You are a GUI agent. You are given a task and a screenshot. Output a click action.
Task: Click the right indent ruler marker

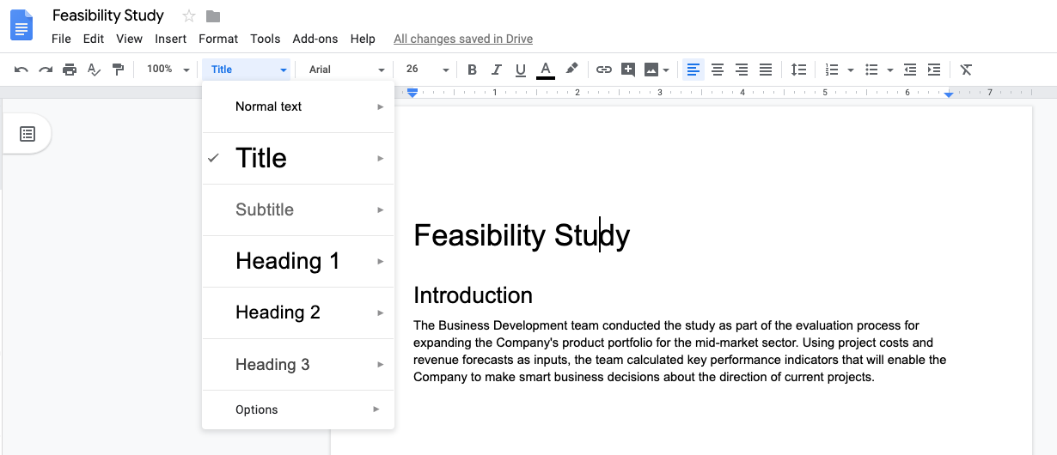click(949, 94)
